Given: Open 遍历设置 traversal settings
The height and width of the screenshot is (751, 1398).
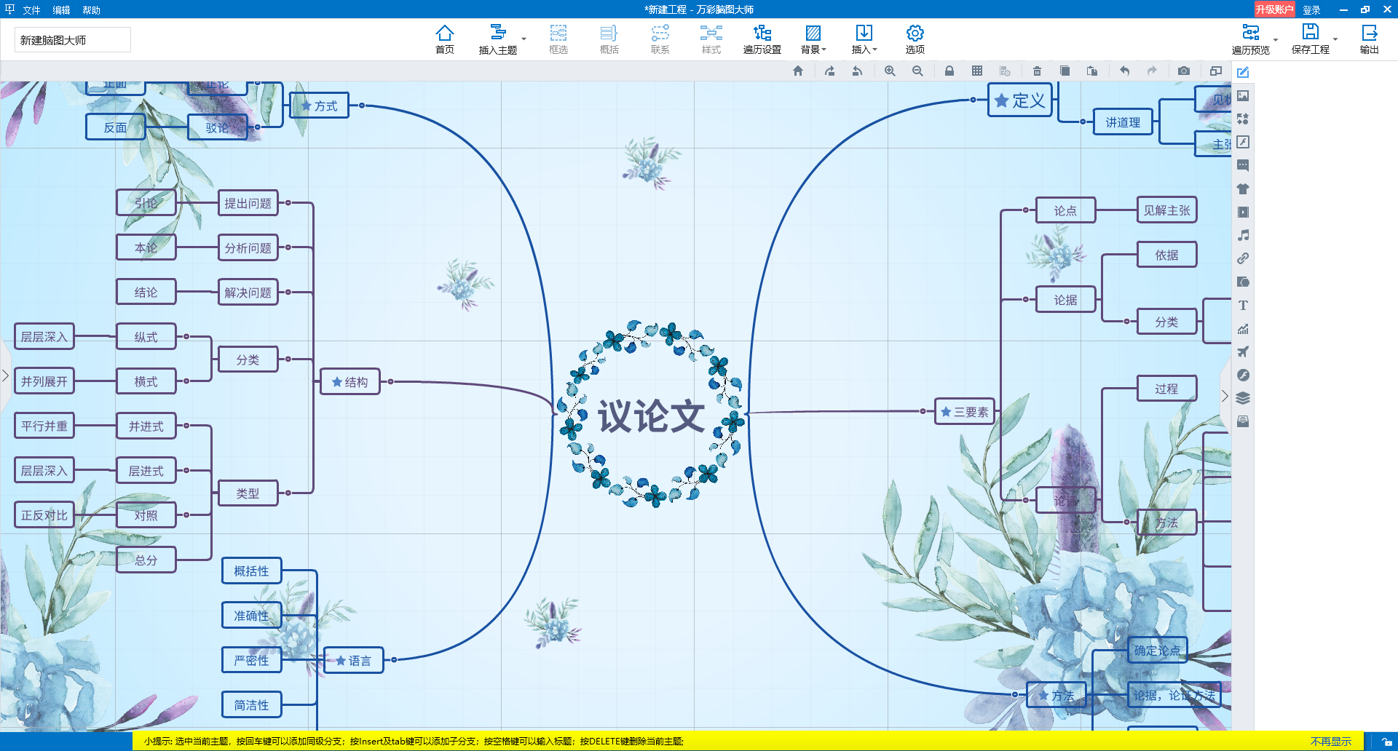Looking at the screenshot, I should coord(762,39).
